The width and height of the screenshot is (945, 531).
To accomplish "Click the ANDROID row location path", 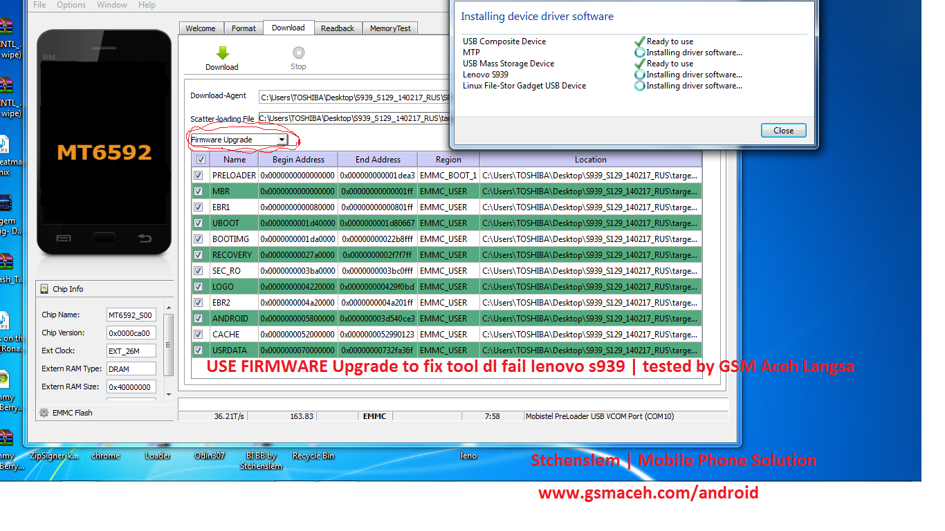I will coord(590,319).
